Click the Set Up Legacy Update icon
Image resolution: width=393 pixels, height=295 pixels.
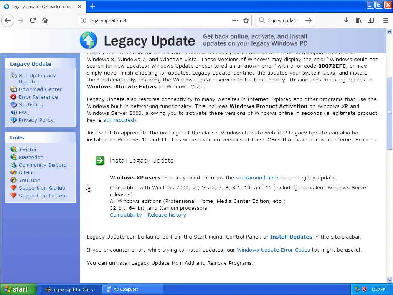tap(13, 76)
